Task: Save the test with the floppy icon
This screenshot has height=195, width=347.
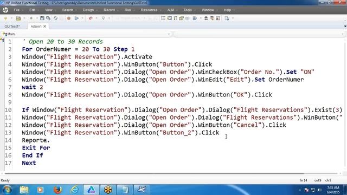Action: pyautogui.click(x=42, y=18)
